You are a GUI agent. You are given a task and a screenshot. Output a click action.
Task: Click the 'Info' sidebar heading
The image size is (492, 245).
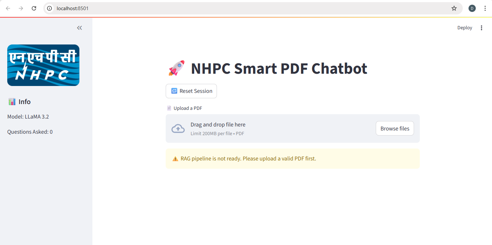click(25, 102)
